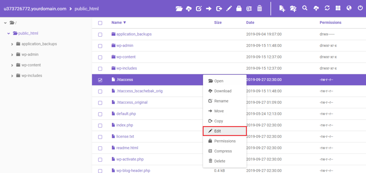Viewport: 366px width, 173px height.
Task: Expand the wp-content folder in the tree
Action: click(x=12, y=65)
